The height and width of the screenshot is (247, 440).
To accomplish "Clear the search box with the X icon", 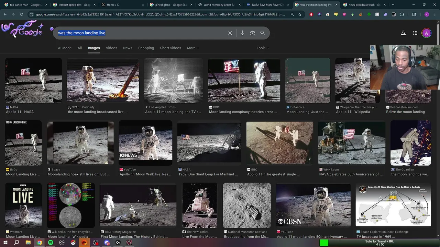I will [230, 33].
